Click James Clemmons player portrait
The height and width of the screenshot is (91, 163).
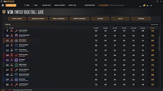pos(12,36)
